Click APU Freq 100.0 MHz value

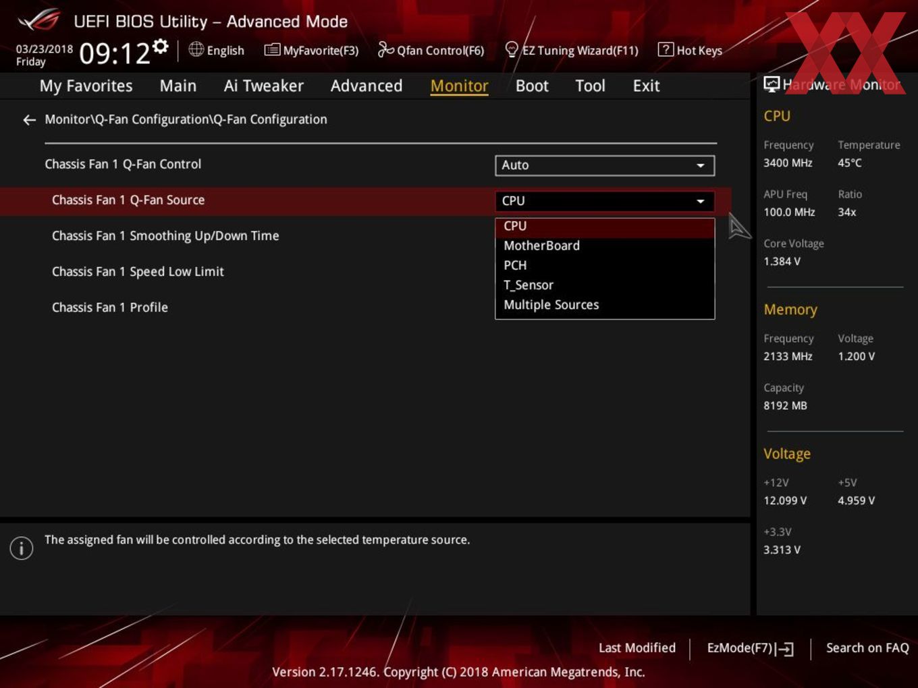789,212
